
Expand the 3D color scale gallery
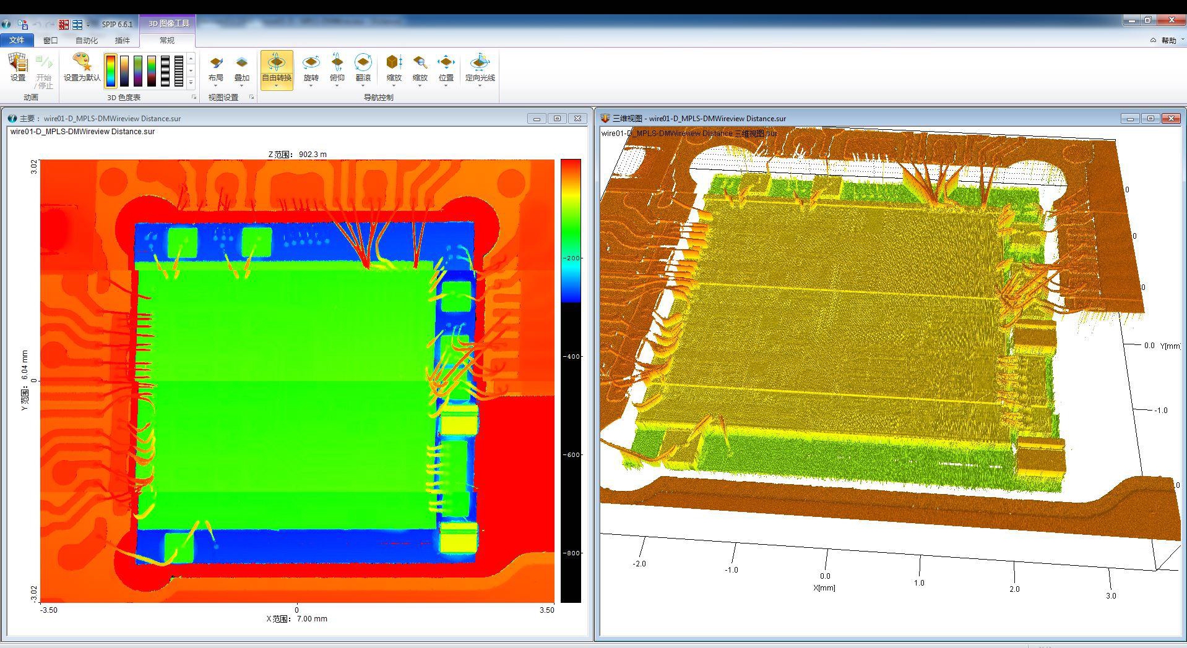pos(191,82)
